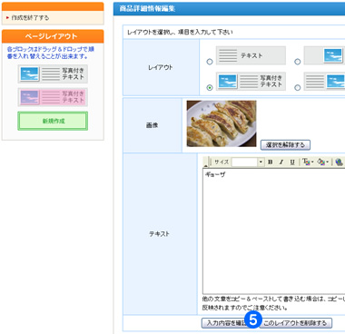
Task: Apply italic formatting in the editor toolbar
Action: point(281,162)
